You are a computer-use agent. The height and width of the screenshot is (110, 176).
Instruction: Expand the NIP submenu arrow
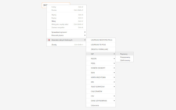click(114, 54)
